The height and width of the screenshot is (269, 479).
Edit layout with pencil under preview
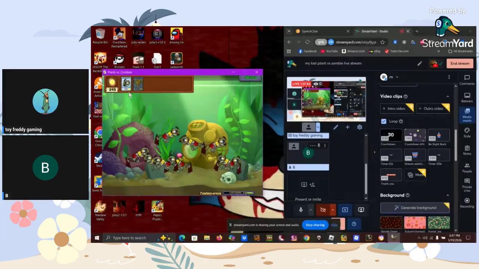(336, 127)
